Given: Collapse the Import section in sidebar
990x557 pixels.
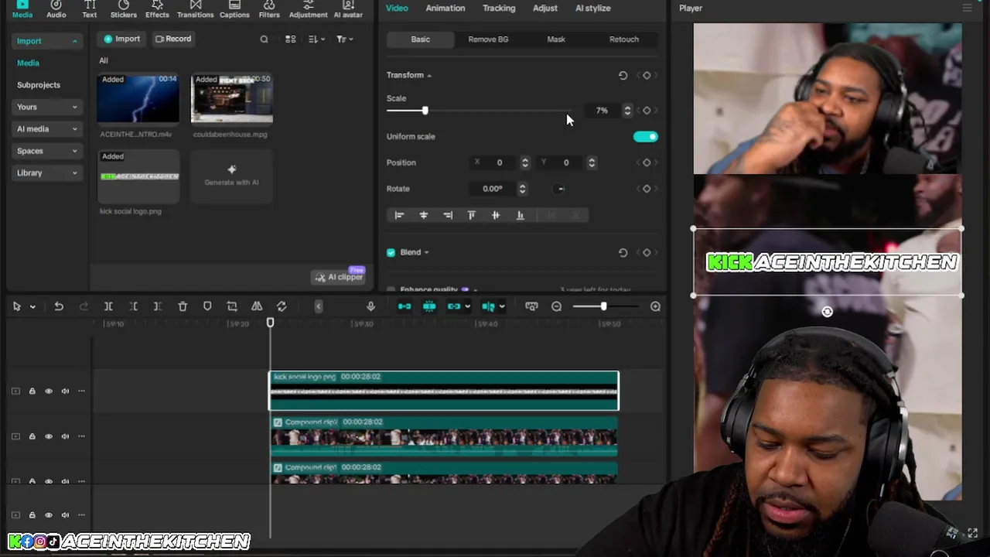Looking at the screenshot, I should [x=75, y=41].
